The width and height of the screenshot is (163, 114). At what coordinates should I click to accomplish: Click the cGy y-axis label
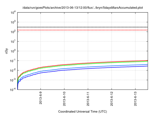(7, 51)
